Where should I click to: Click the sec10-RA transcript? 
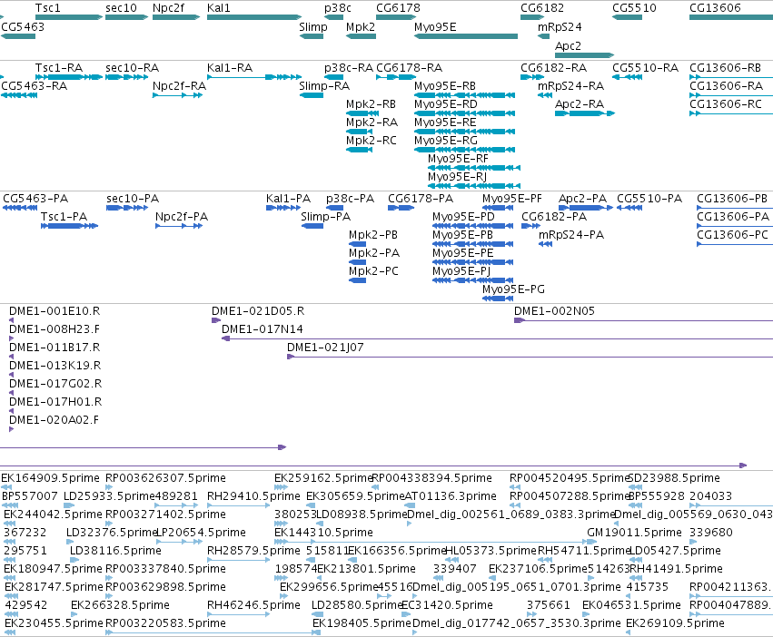tap(126, 77)
